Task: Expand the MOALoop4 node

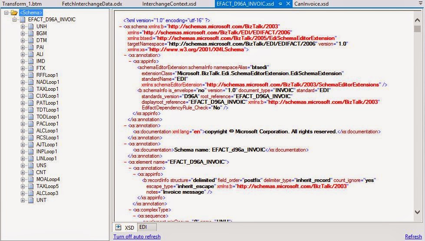Action: (x=23, y=179)
